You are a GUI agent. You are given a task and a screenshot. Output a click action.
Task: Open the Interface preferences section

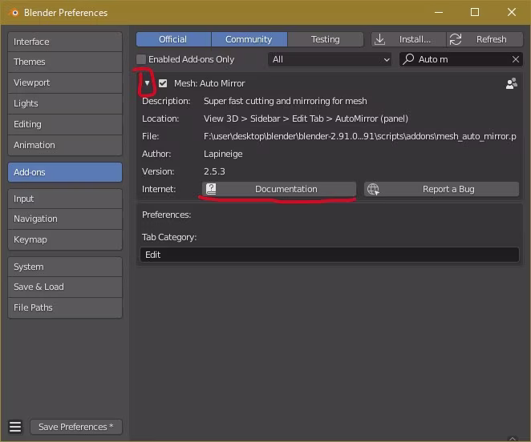(x=65, y=42)
